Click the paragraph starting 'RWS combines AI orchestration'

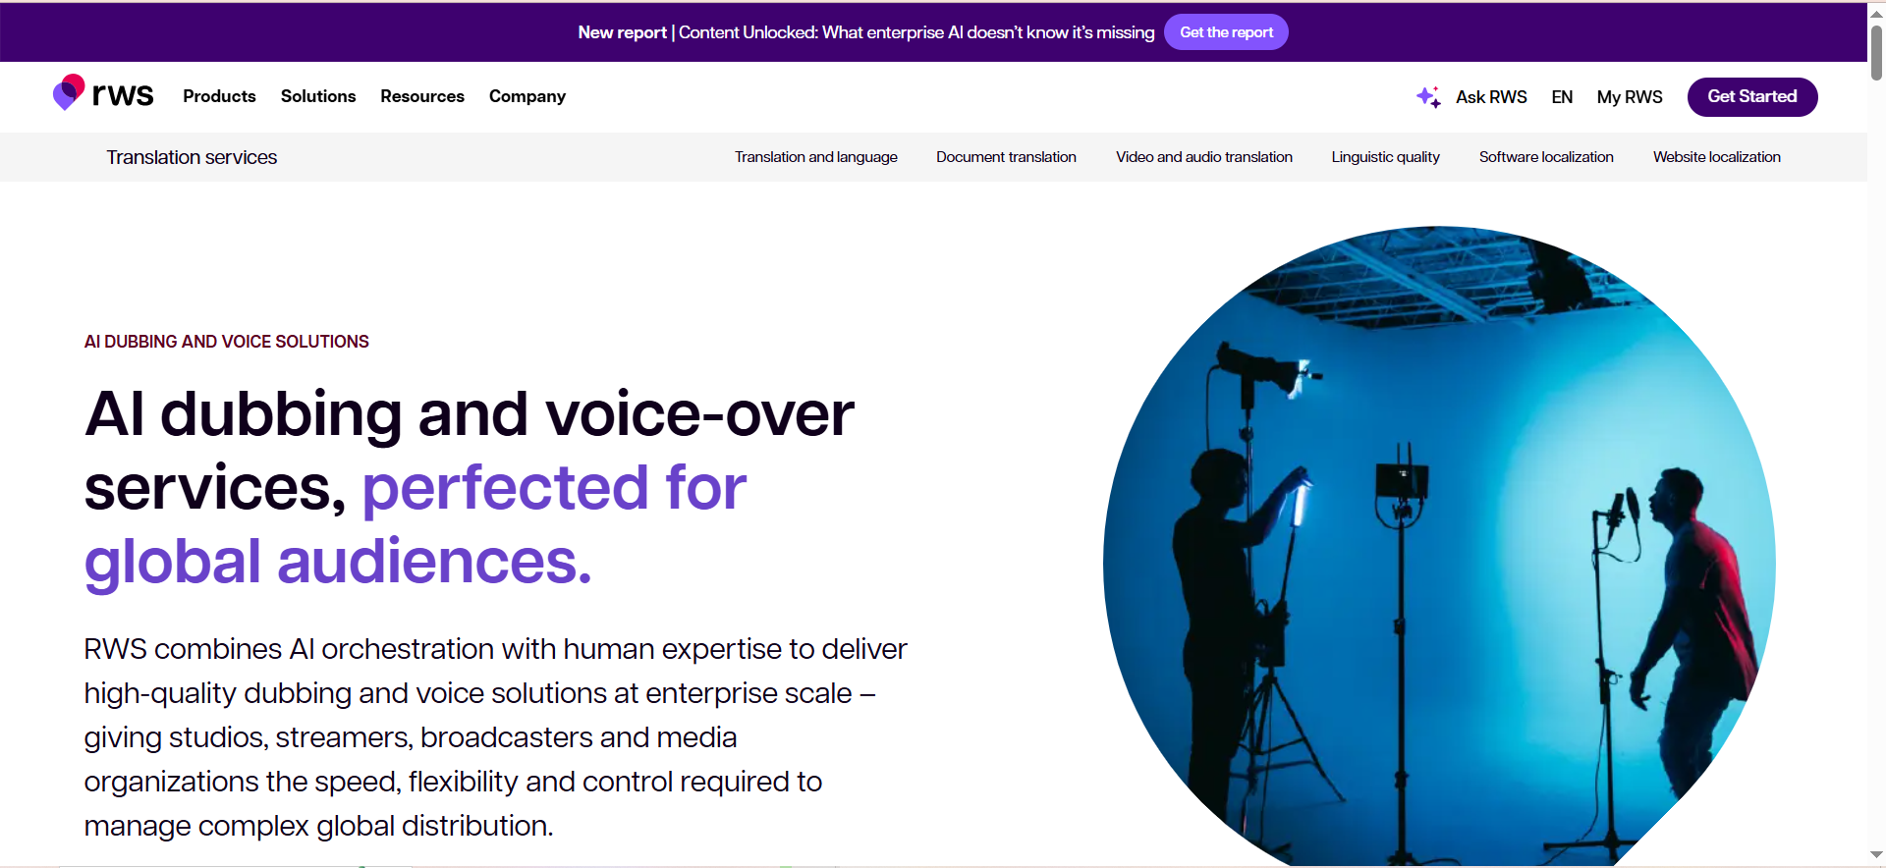click(x=495, y=737)
